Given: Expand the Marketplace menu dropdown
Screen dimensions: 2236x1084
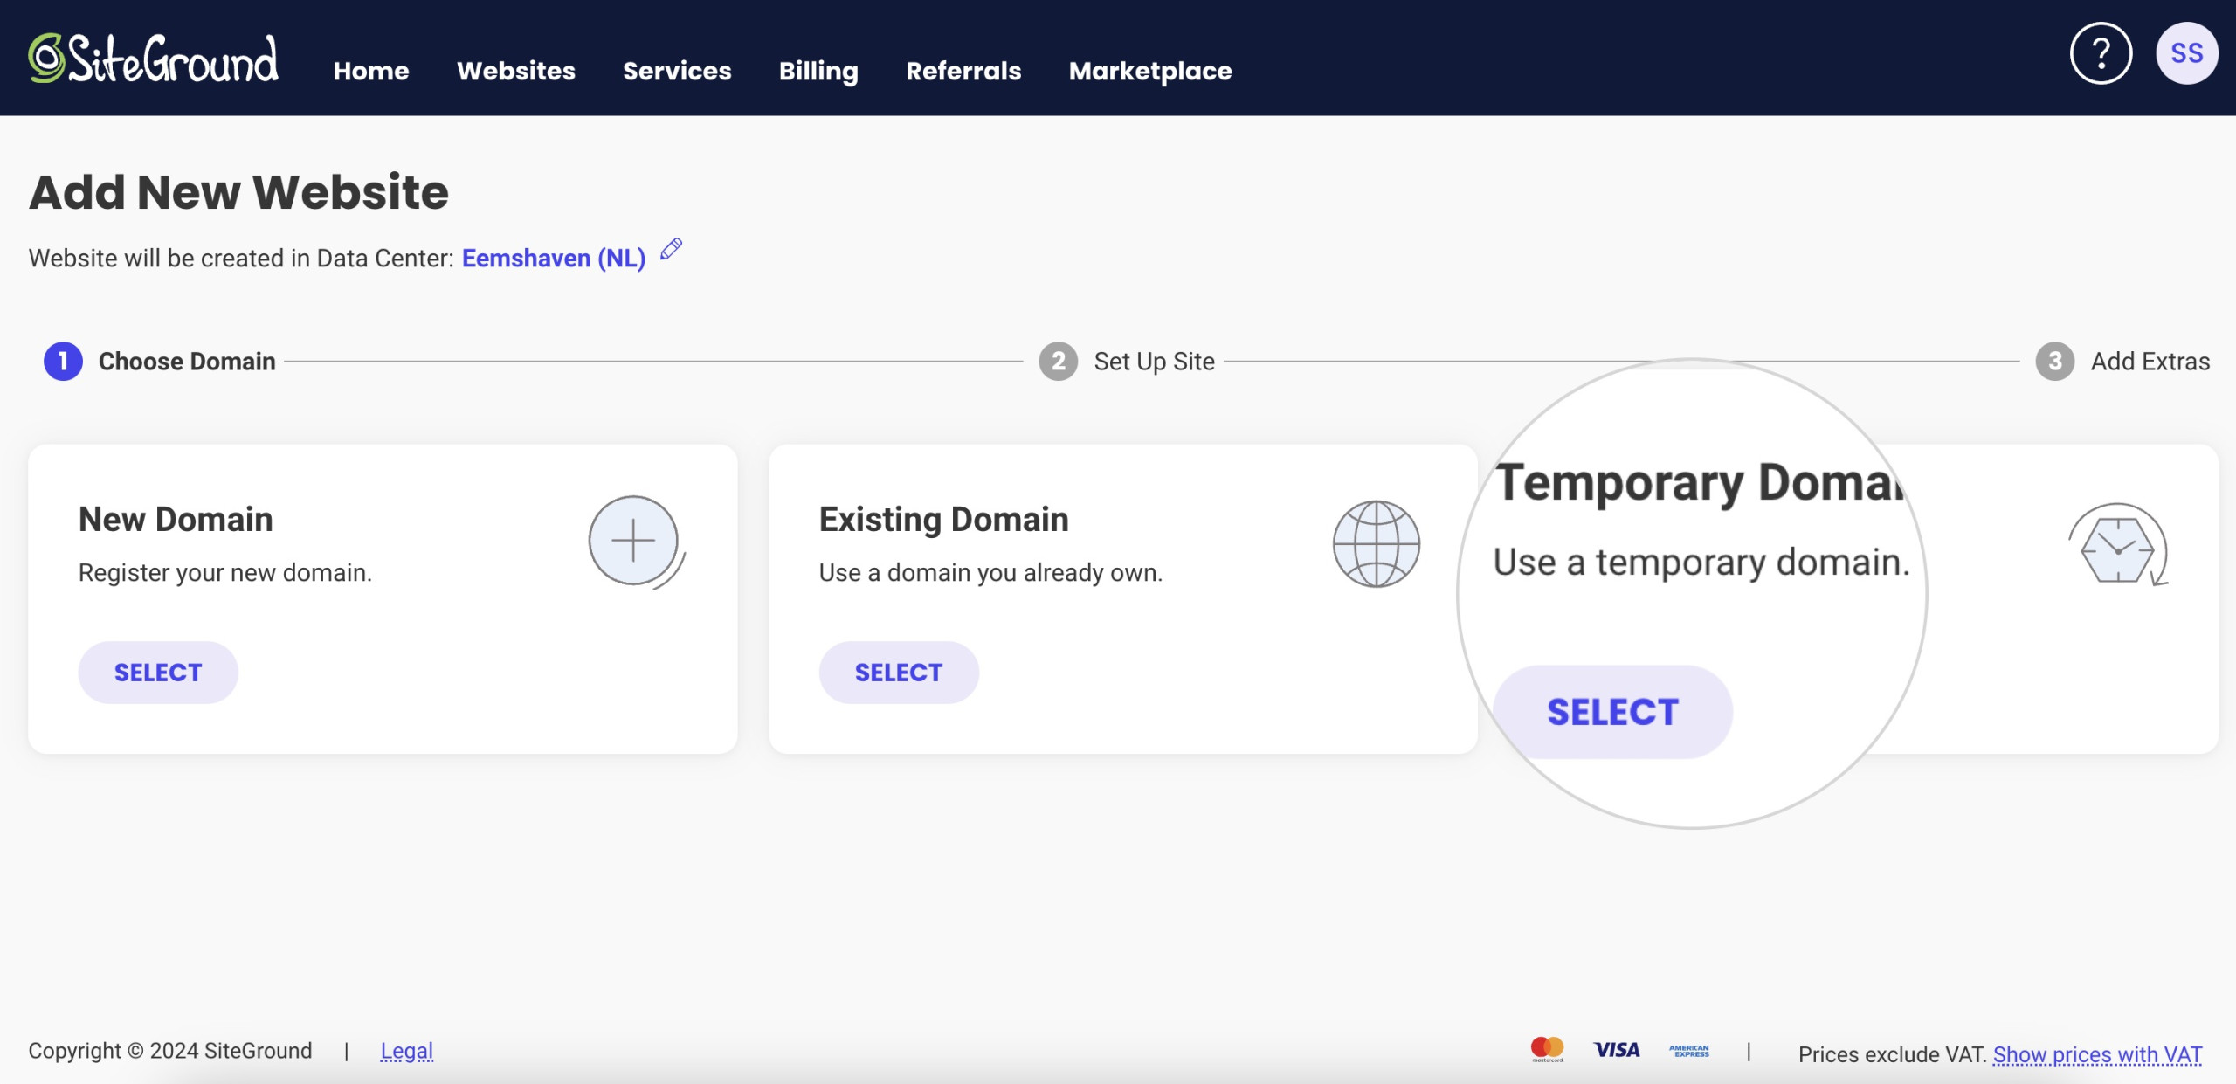Looking at the screenshot, I should [x=1149, y=67].
